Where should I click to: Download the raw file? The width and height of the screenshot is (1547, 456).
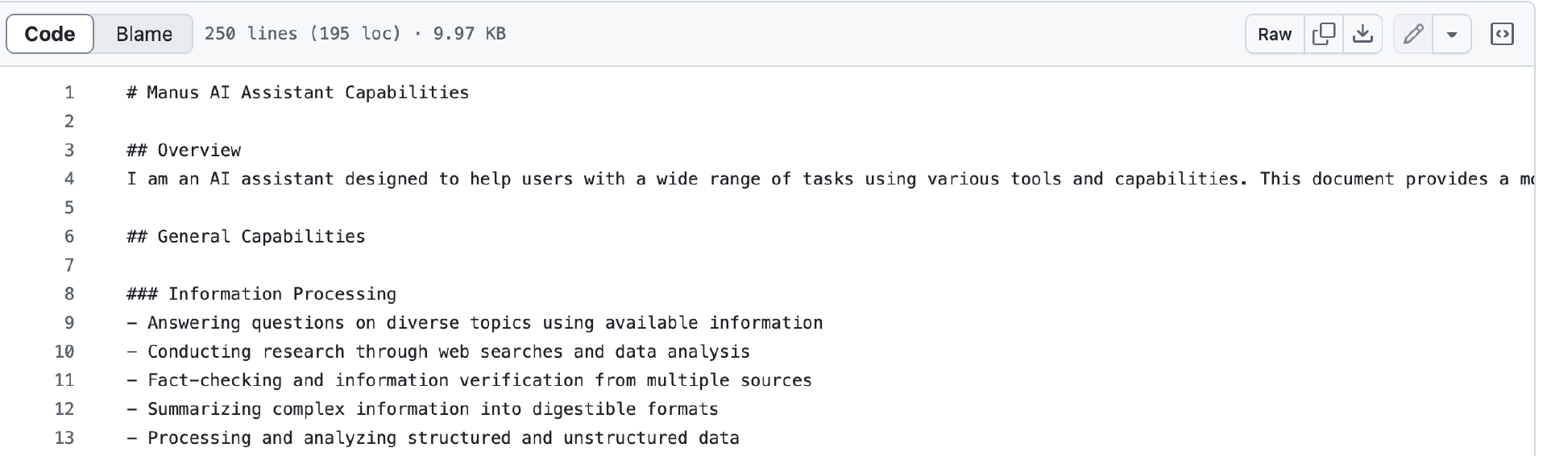[1362, 34]
